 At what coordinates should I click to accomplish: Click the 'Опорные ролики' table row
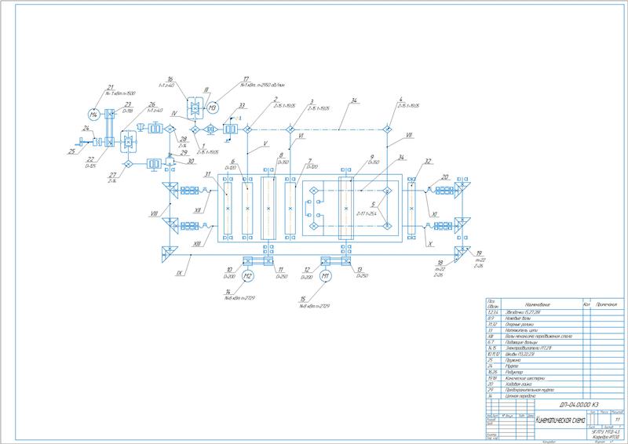tap(555, 324)
